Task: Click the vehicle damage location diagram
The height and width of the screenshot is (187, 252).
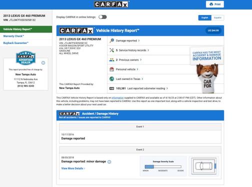Action: (x=204, y=166)
